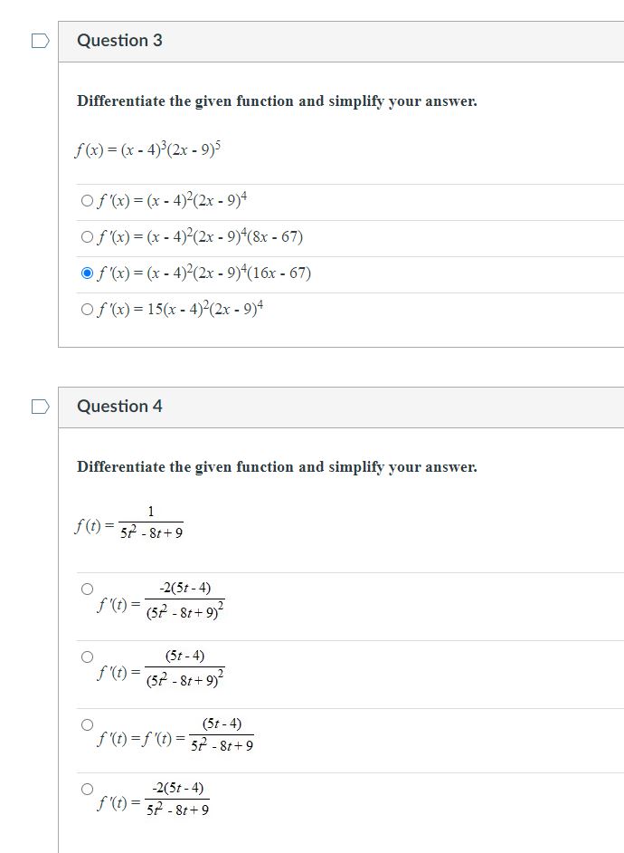Select the 15(x - 4)²(2x - 9)⁴ answer
Screen dimensions: 624x853
85,308
